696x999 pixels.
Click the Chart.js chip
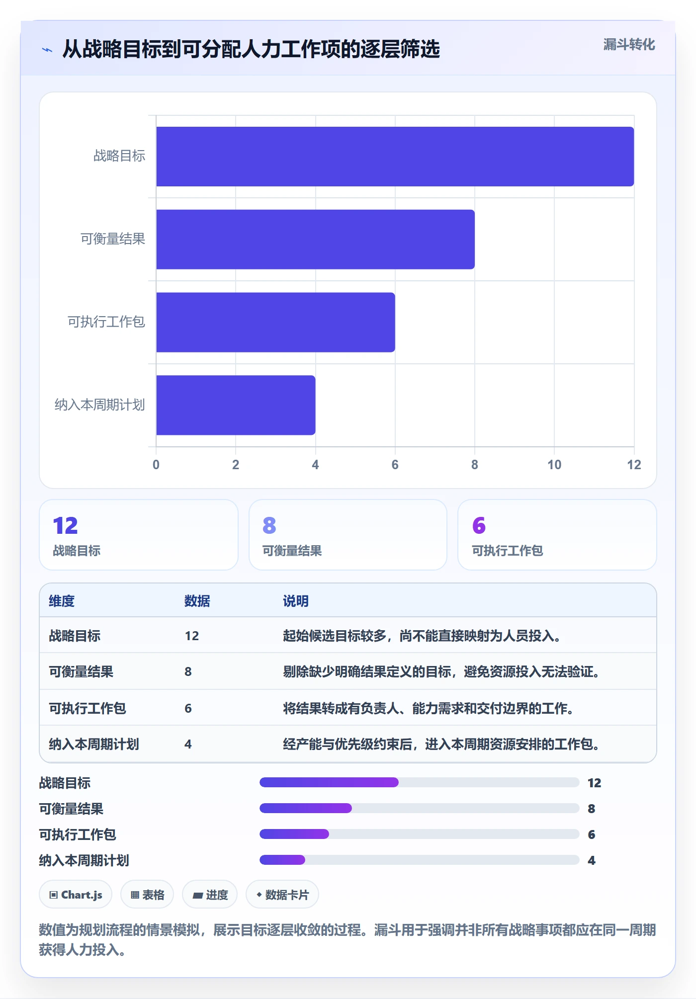coord(76,895)
